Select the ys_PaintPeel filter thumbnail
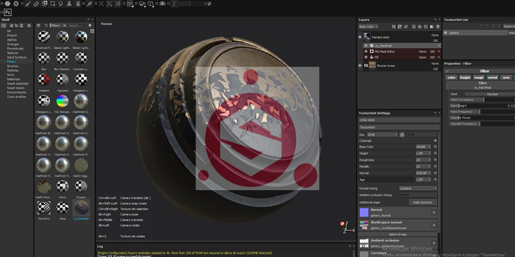Viewport: 515px width, 257px height. 81,207
